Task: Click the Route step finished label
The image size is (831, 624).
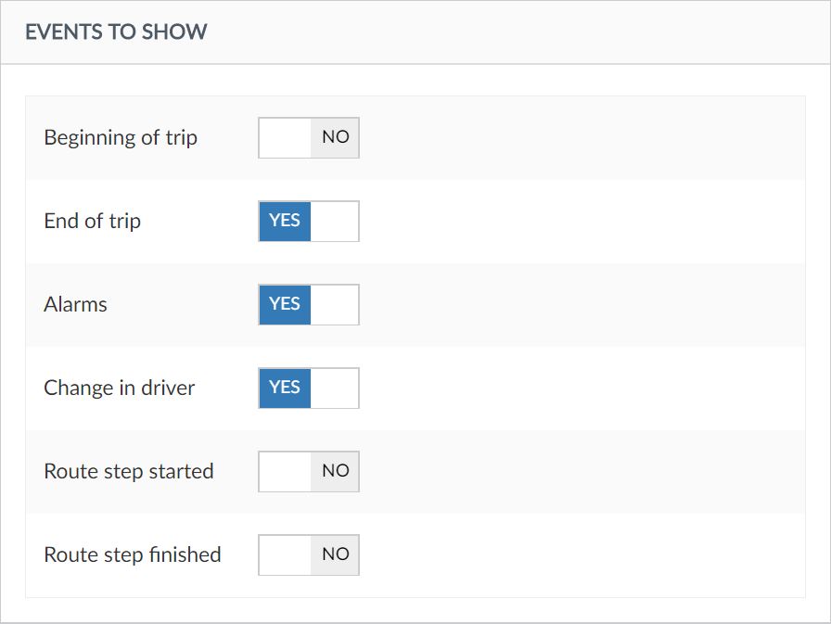Action: 132,555
